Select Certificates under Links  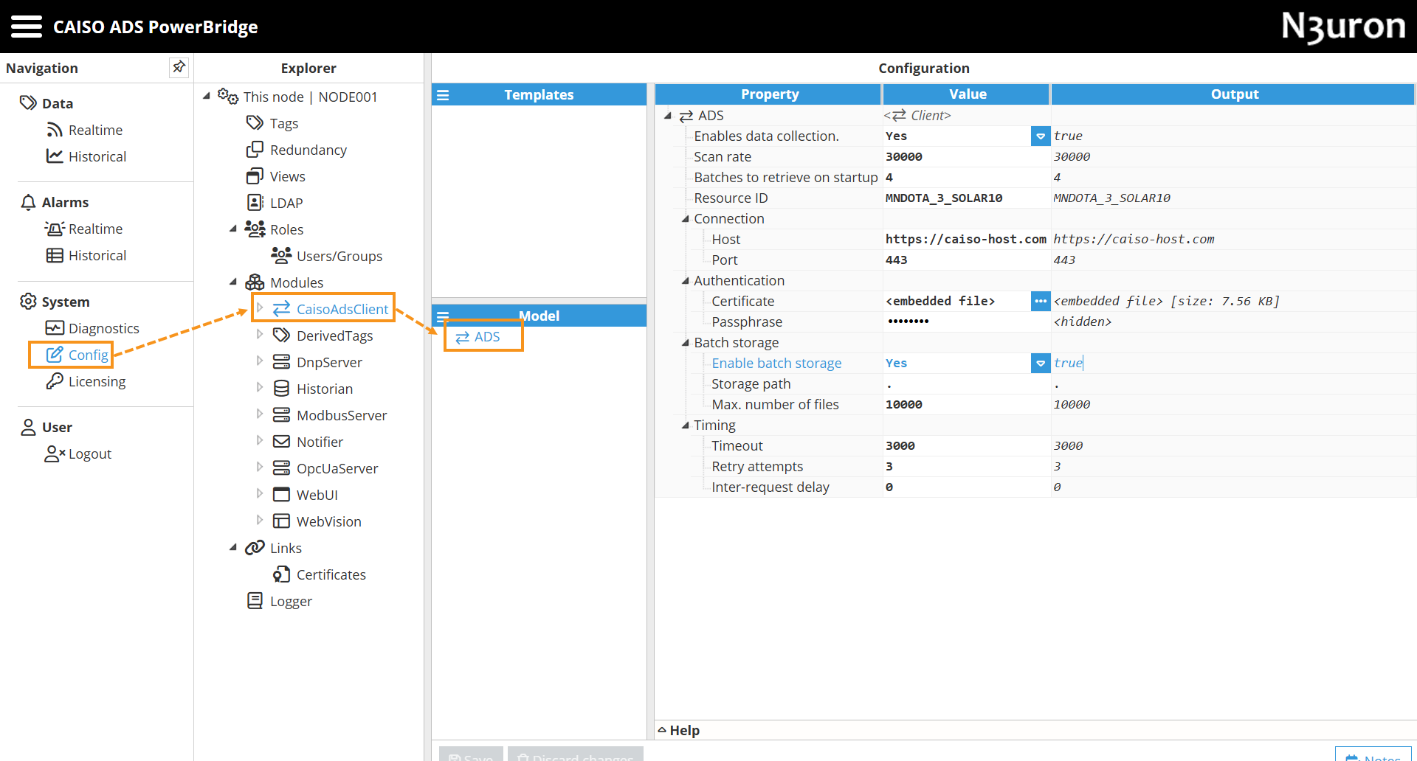pos(320,574)
